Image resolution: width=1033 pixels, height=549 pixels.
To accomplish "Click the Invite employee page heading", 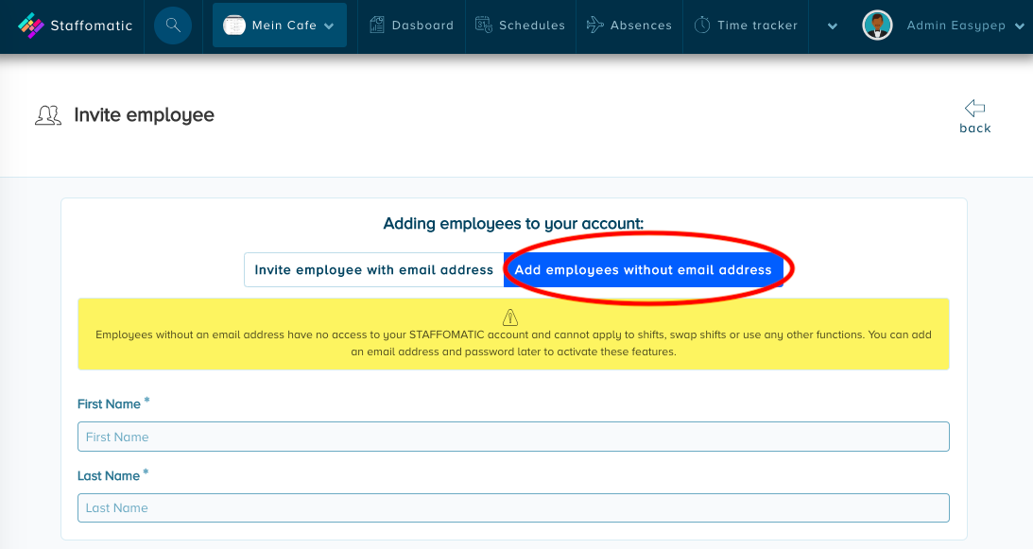I will point(145,115).
